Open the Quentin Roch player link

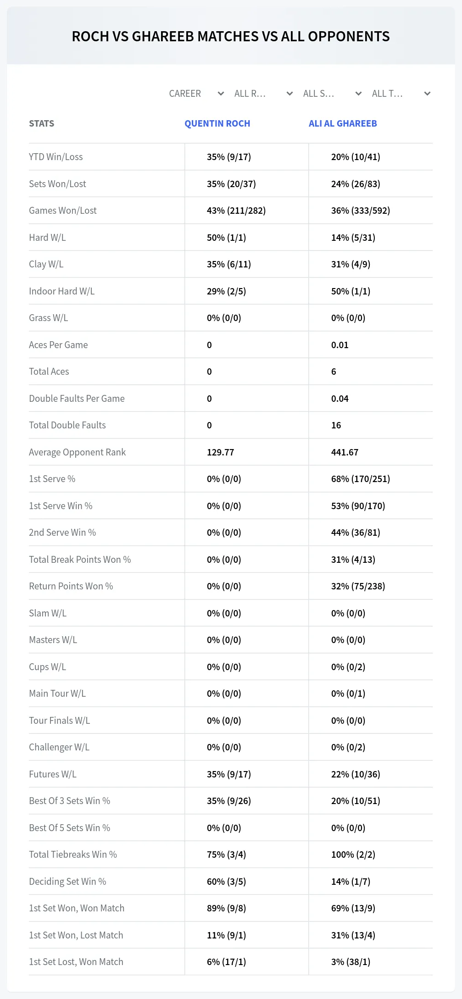[x=217, y=123]
